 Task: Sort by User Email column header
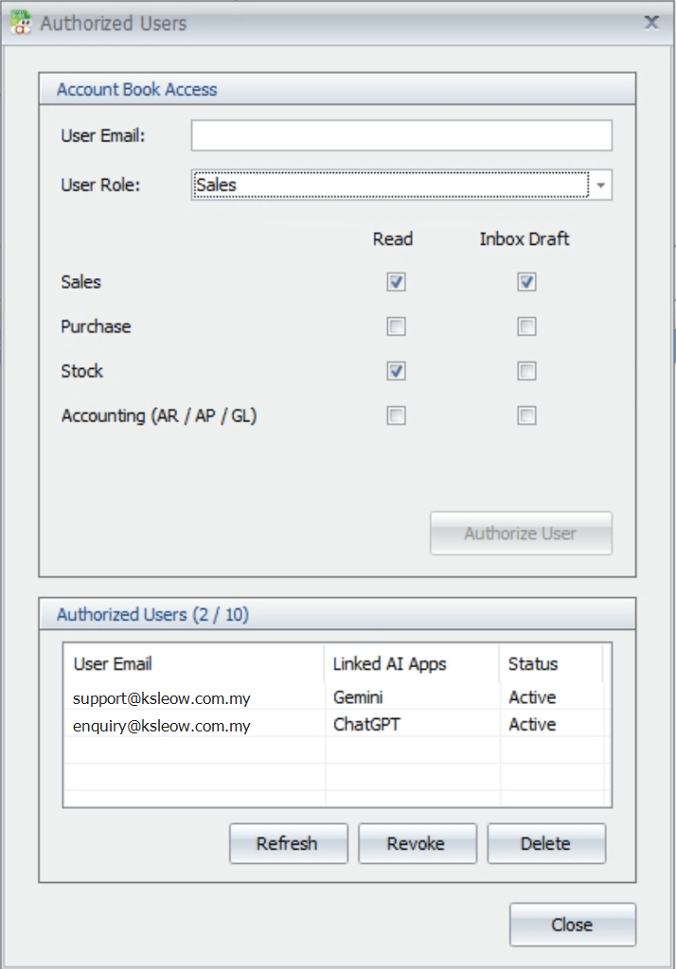click(x=193, y=663)
